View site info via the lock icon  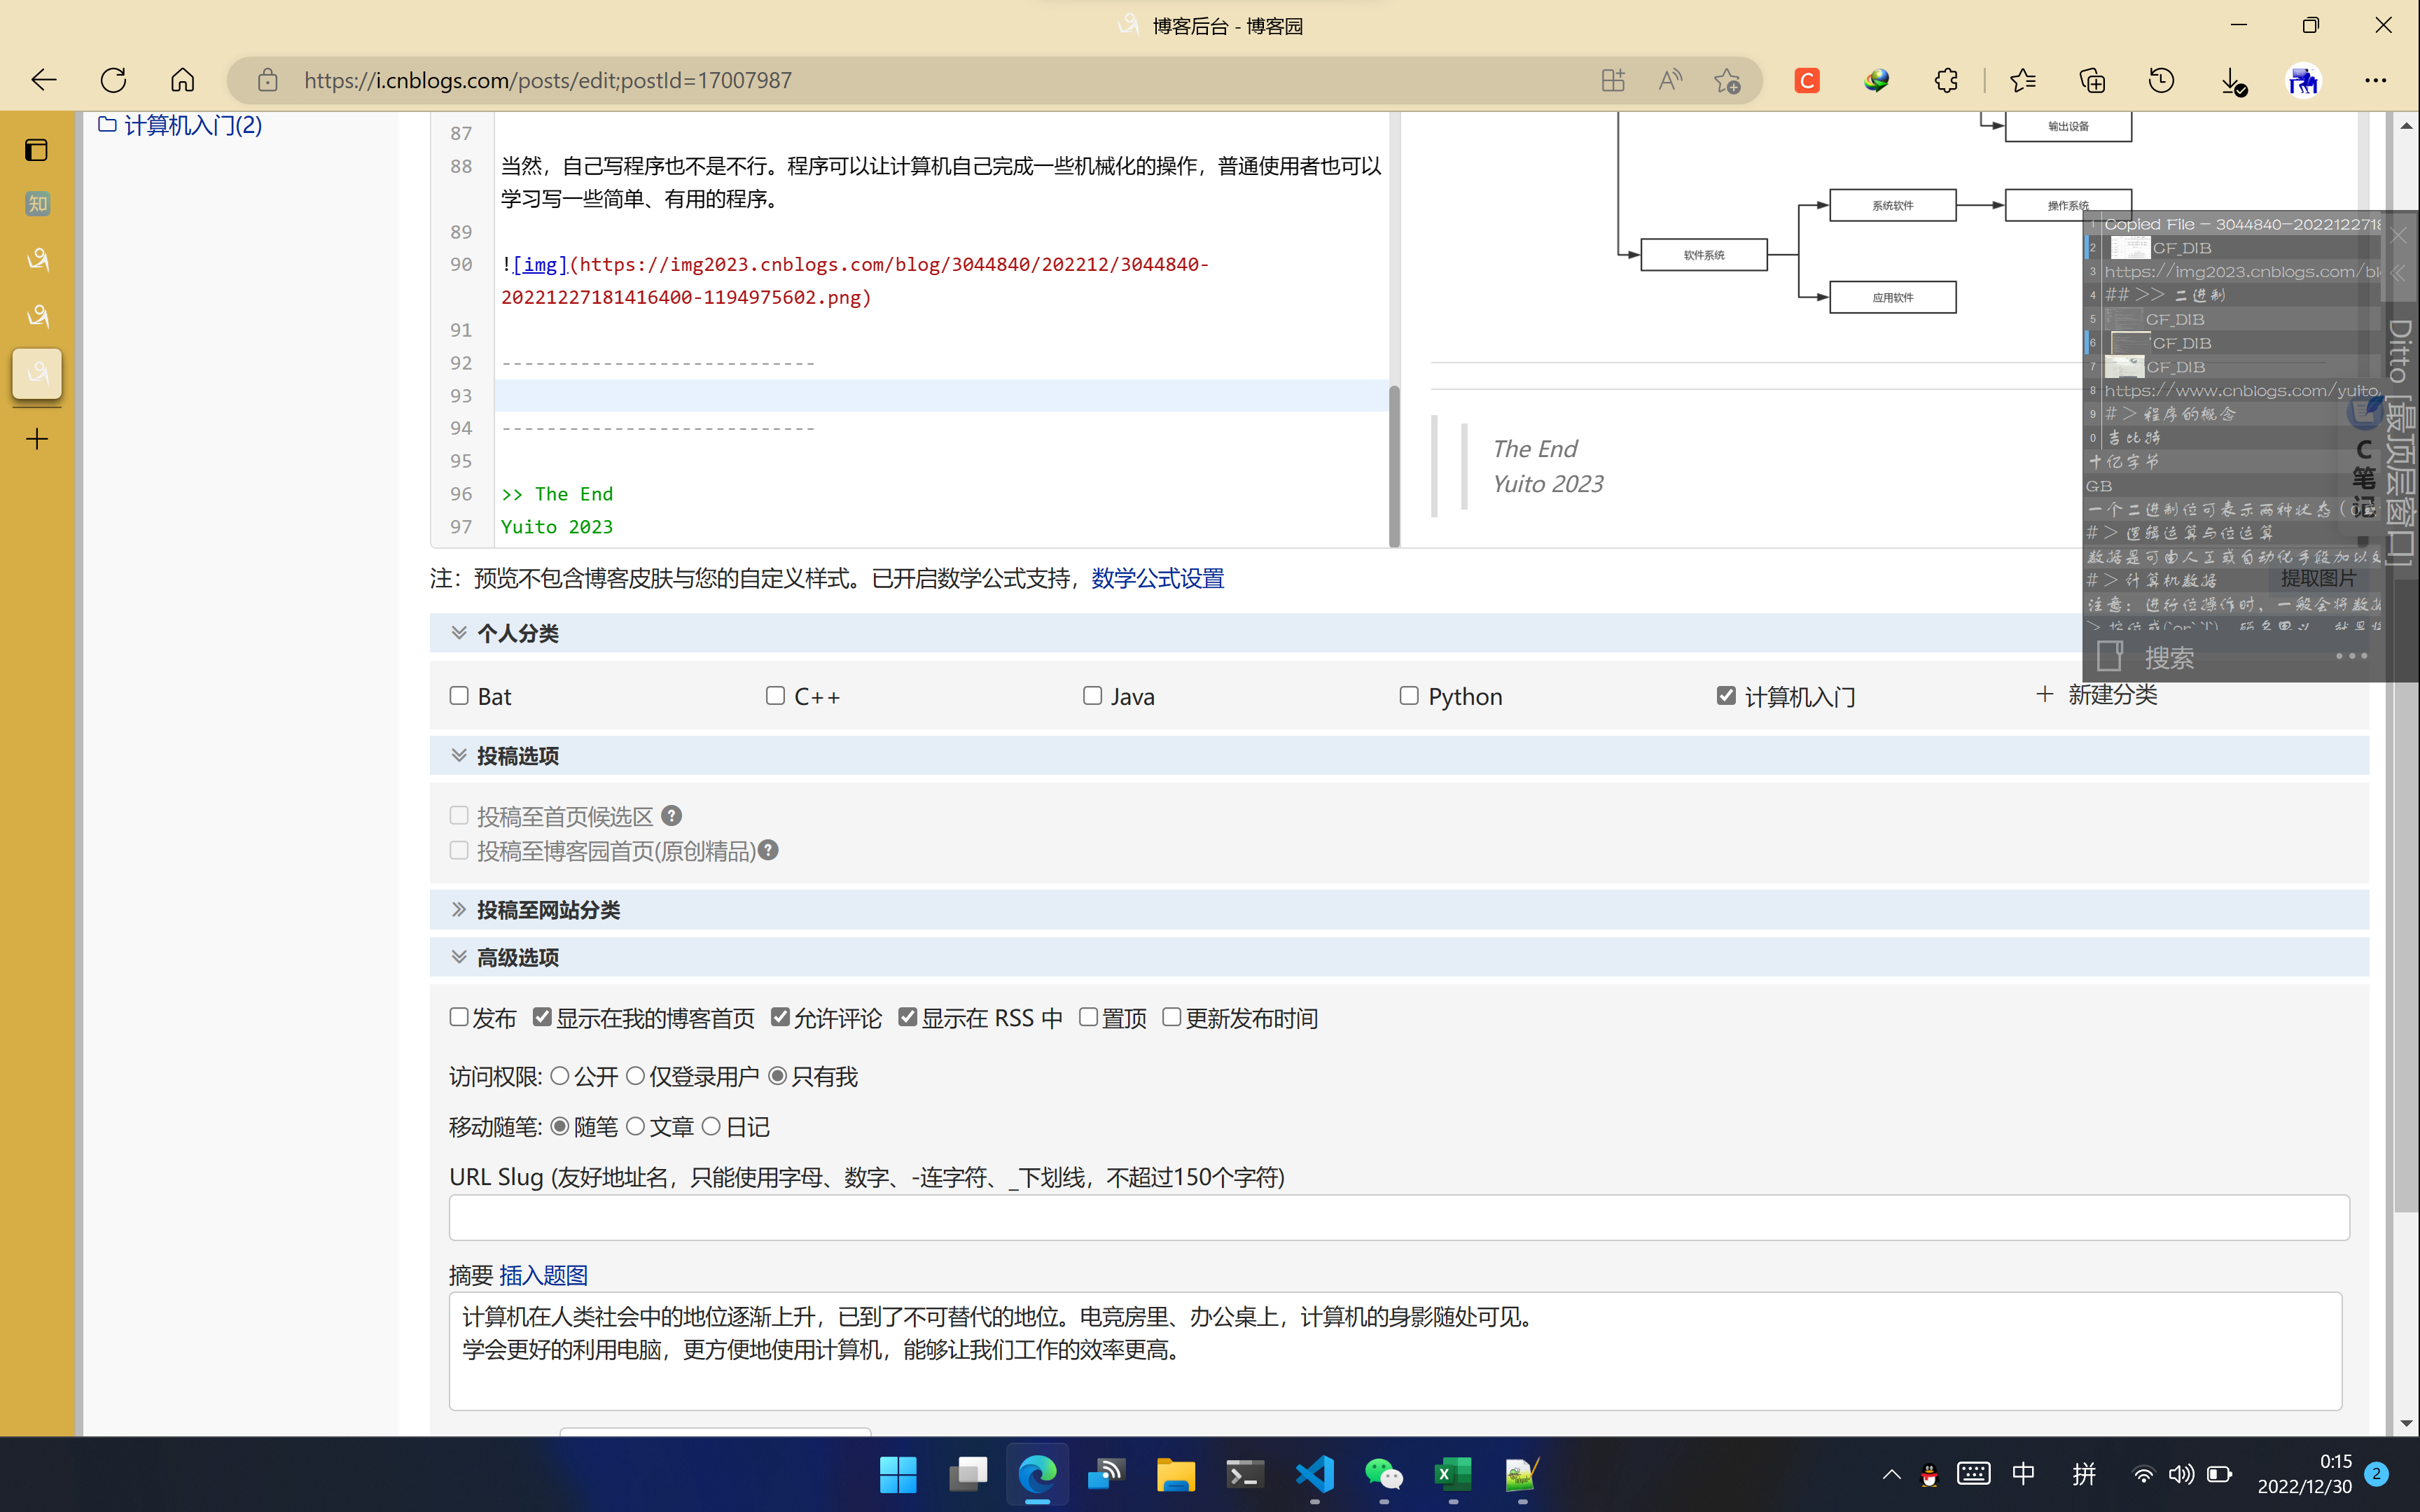(267, 80)
